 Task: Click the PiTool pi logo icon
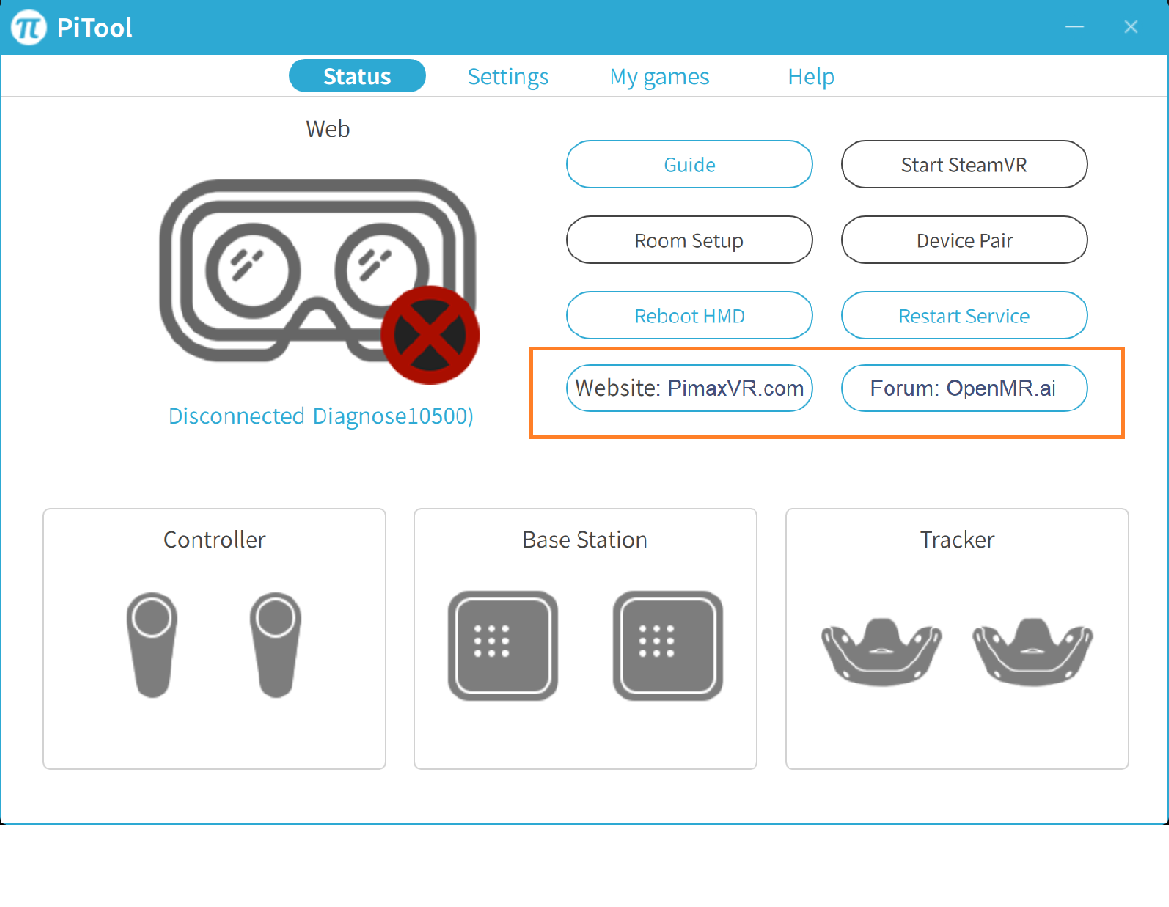pos(28,27)
